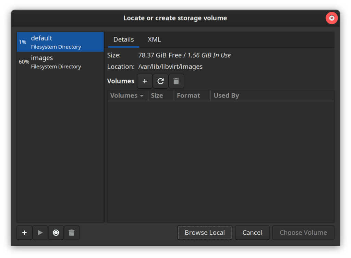
Task: Close the storage volume dialog window
Action: (x=331, y=18)
